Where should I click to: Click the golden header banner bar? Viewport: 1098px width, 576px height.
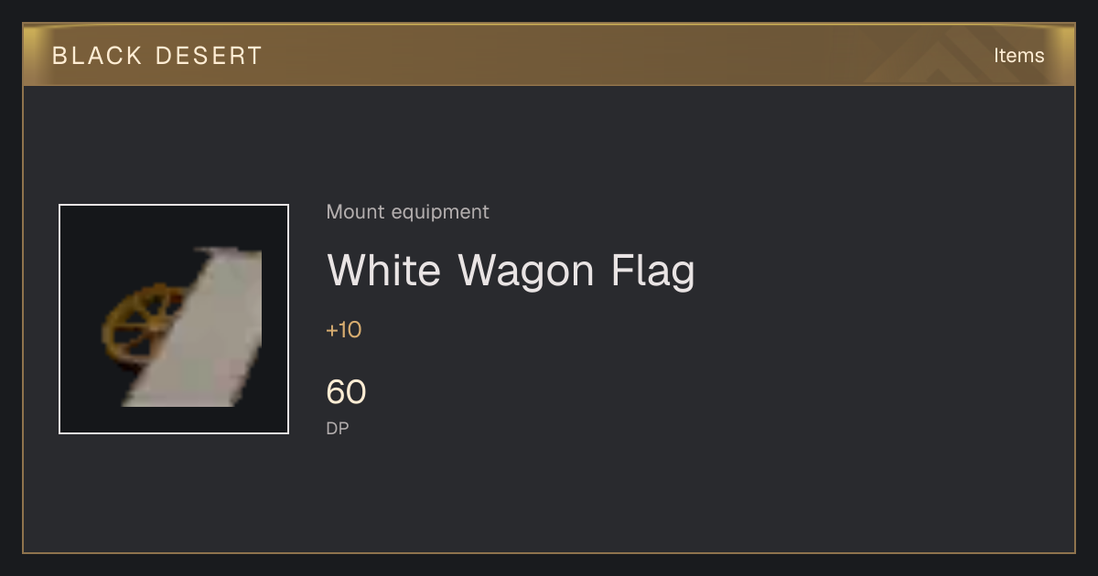tap(549, 55)
